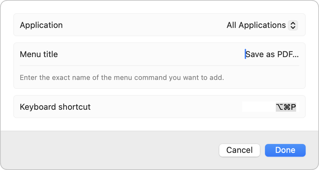The image size is (319, 170).
Task: Confirm the shortcut with the Done button
Action: 285,150
